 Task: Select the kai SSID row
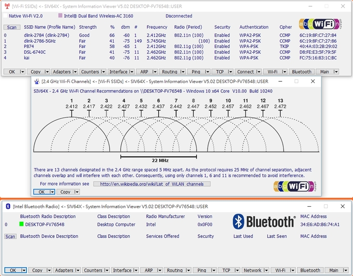(x=28, y=58)
